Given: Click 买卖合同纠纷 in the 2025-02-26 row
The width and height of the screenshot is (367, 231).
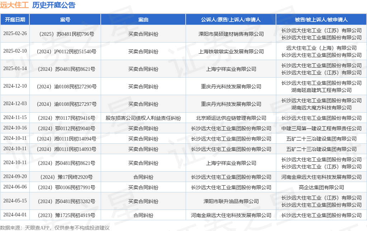Looking at the screenshot, I should (143, 34).
